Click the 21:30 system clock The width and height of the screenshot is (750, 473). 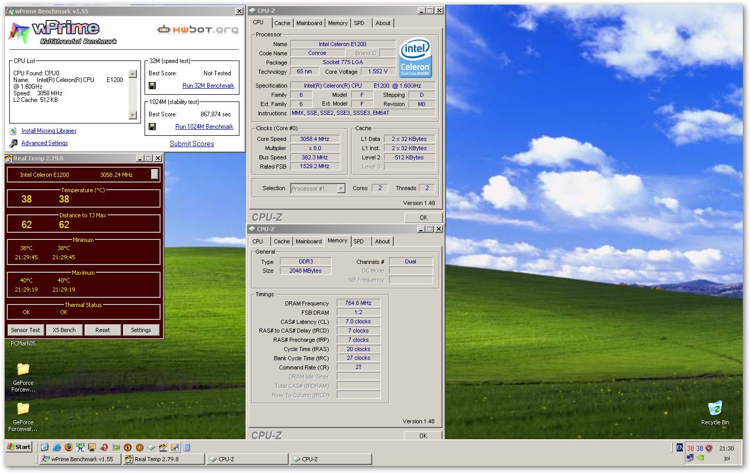726,448
